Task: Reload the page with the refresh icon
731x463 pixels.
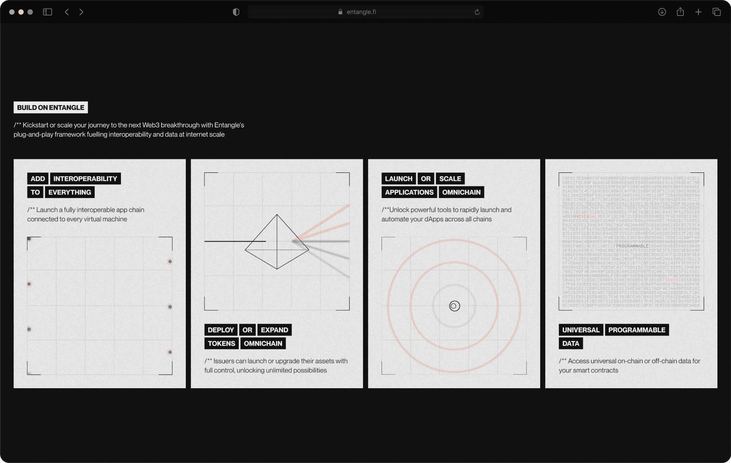Action: (477, 12)
